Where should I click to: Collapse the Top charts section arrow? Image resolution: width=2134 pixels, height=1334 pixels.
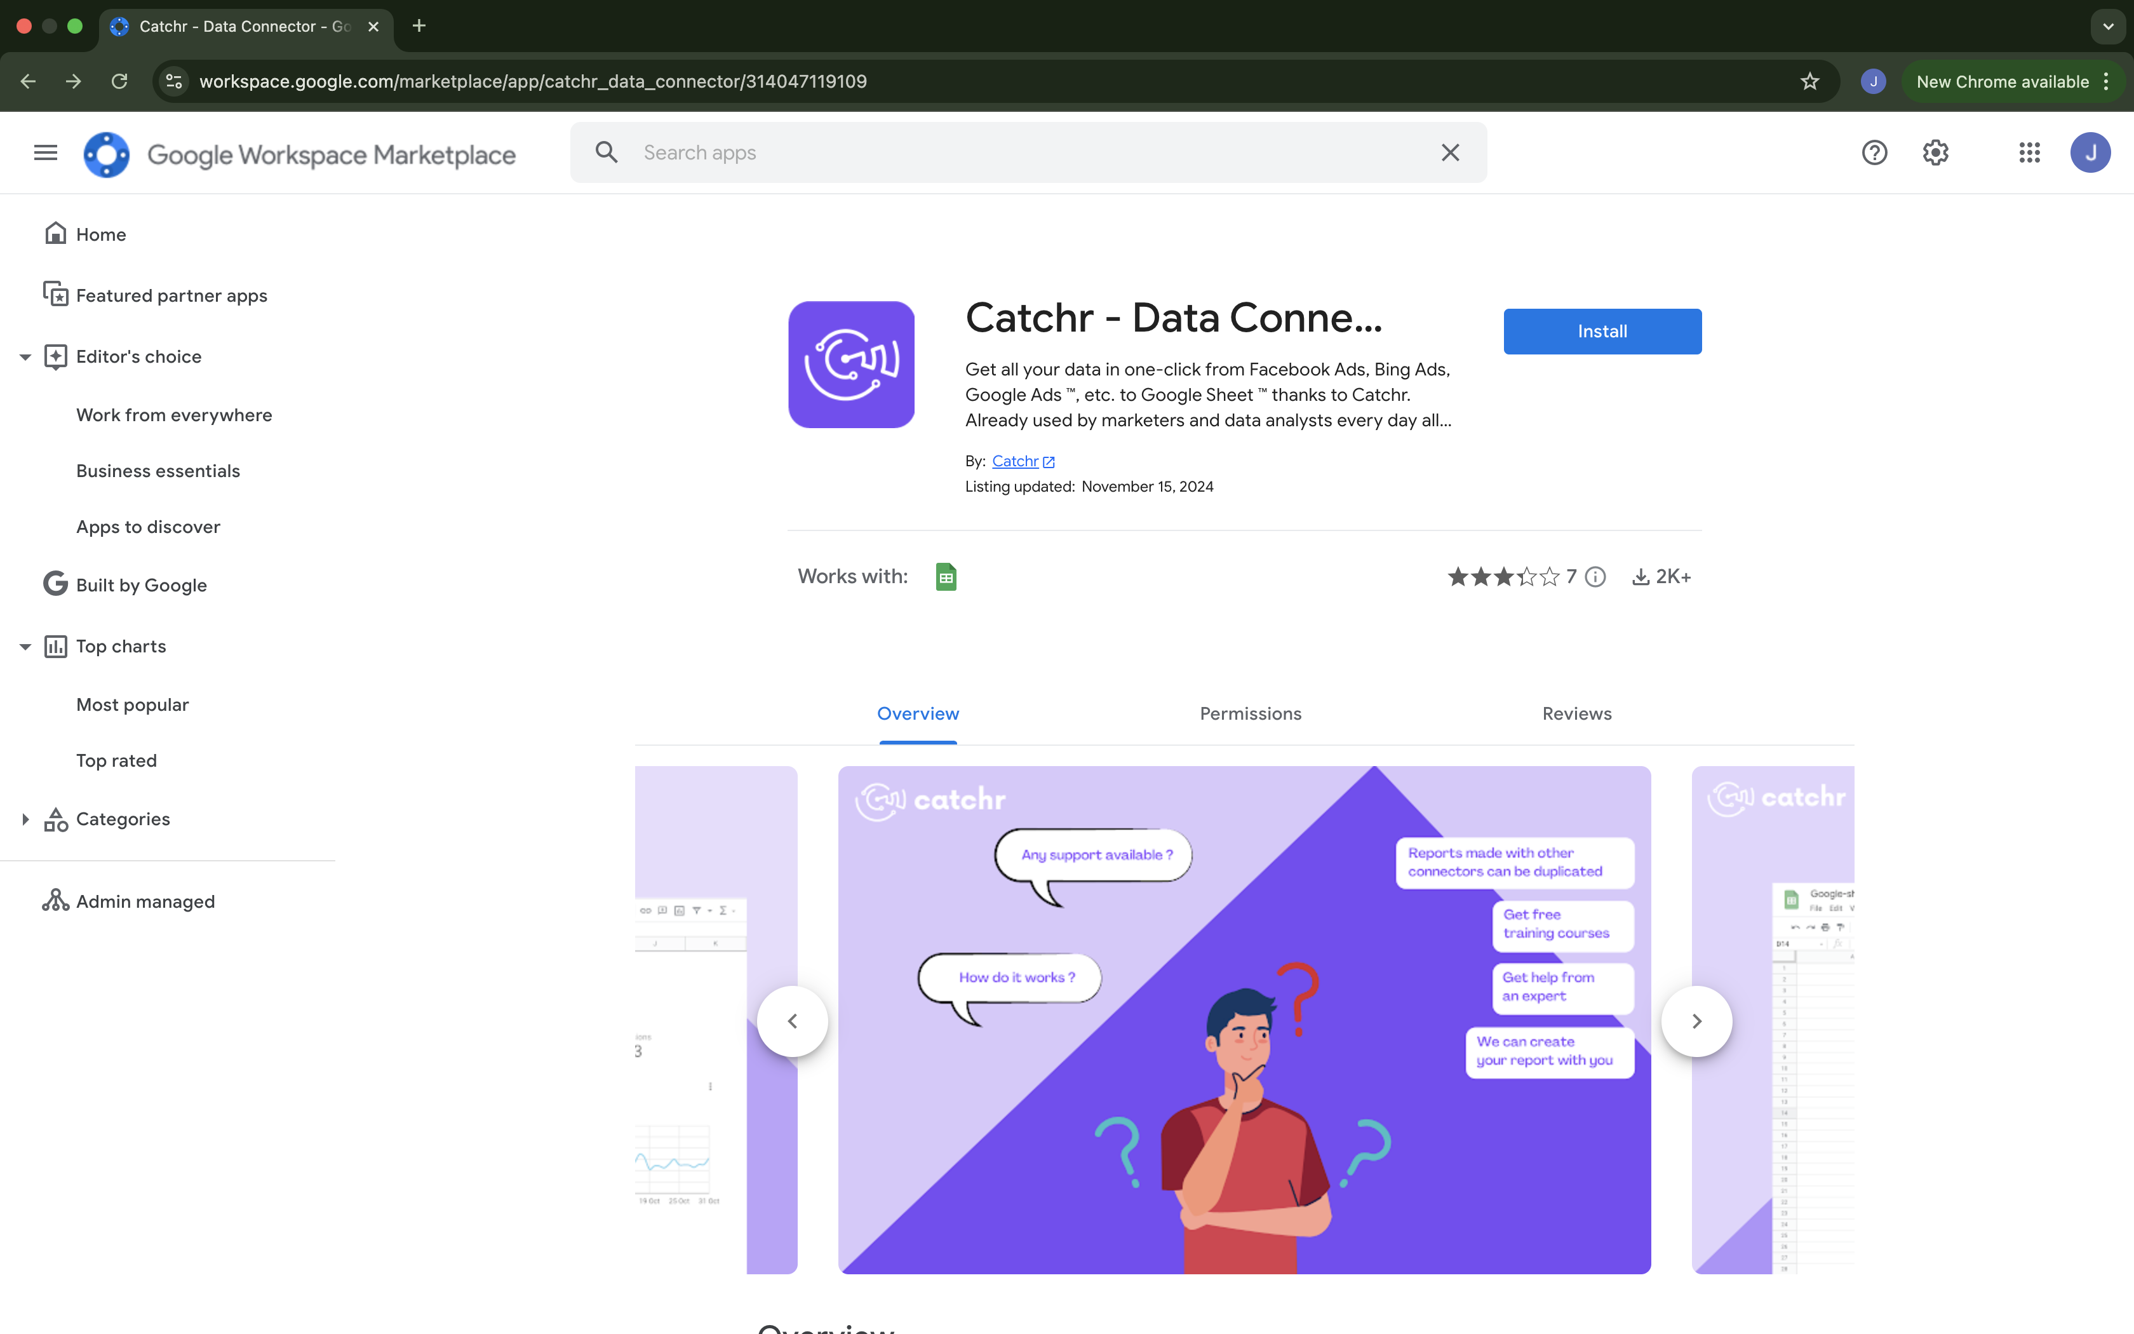[x=25, y=647]
